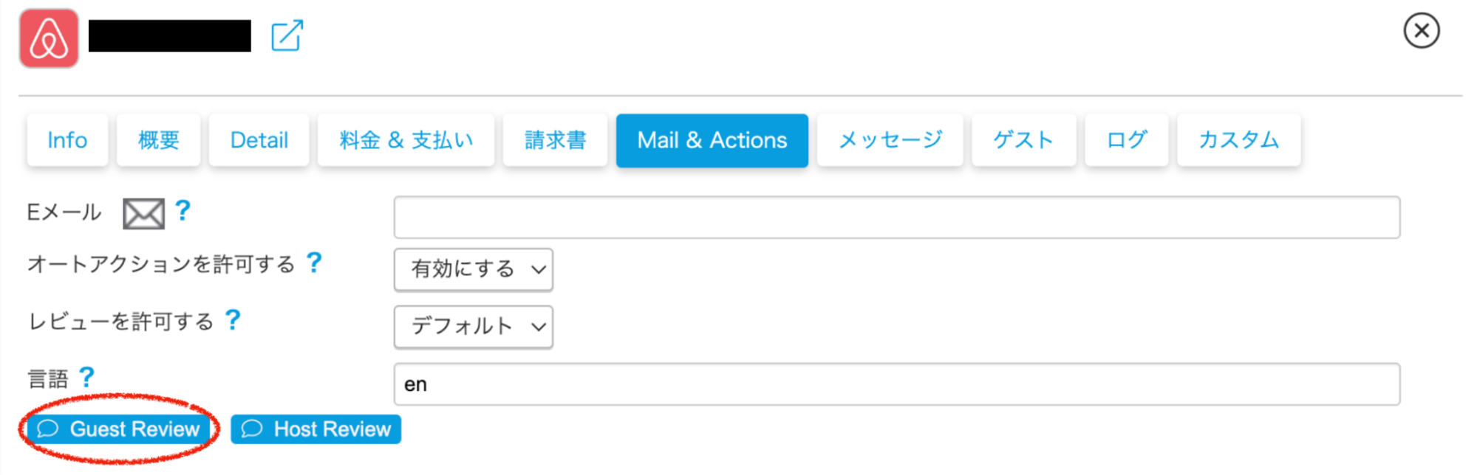Close the booking dialog
Image resolution: width=1477 pixels, height=475 pixels.
click(x=1421, y=31)
